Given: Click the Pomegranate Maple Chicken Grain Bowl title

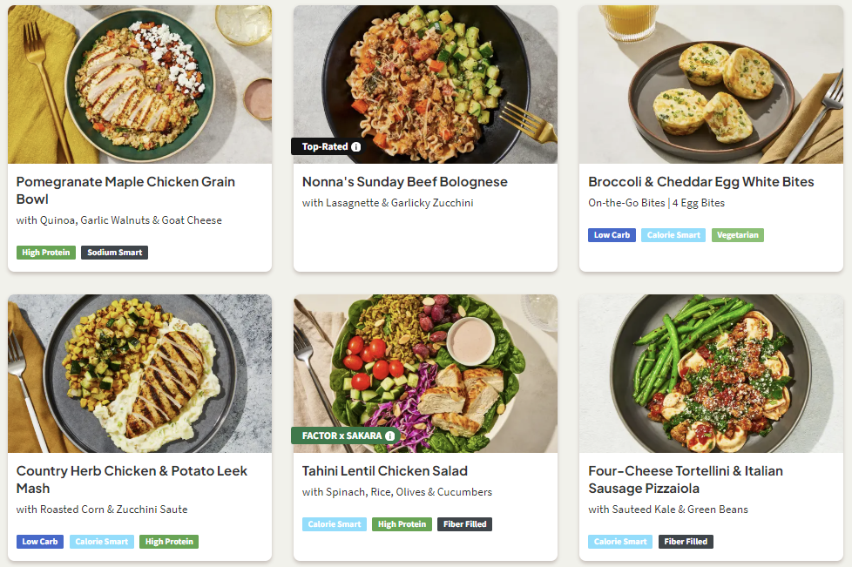Looking at the screenshot, I should [x=125, y=191].
